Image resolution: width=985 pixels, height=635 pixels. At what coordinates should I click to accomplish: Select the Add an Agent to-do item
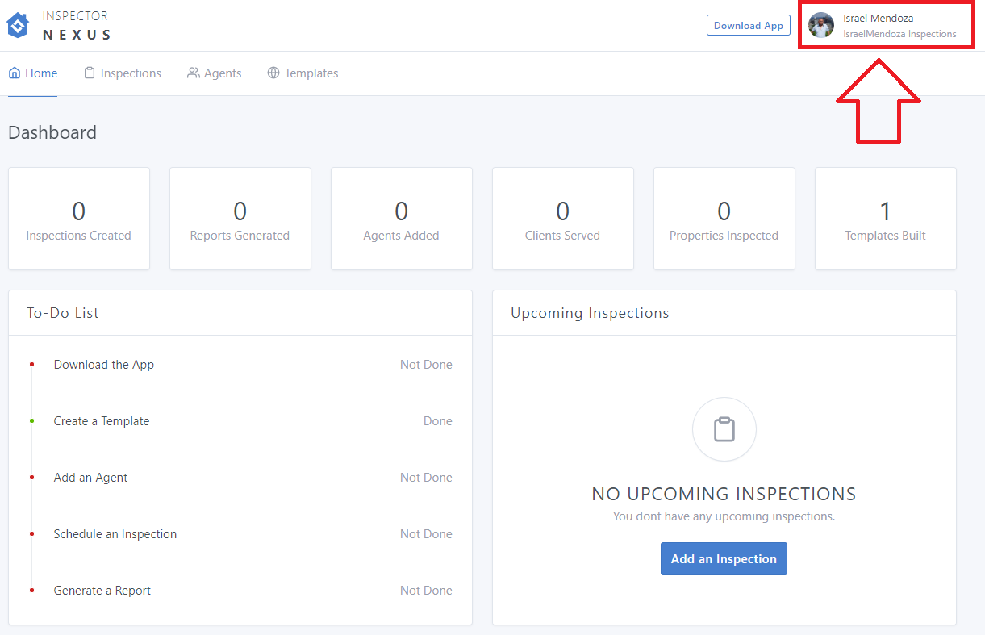point(90,478)
